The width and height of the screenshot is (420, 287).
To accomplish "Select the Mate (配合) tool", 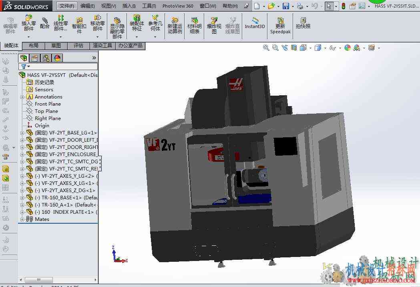I will [45, 23].
